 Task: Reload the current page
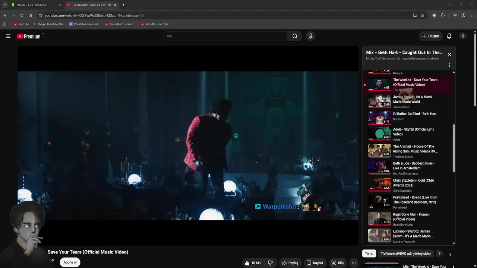coord(22,15)
